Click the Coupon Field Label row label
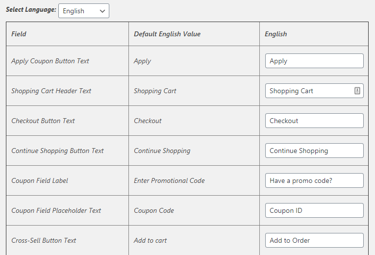The image size is (375, 255). click(40, 180)
